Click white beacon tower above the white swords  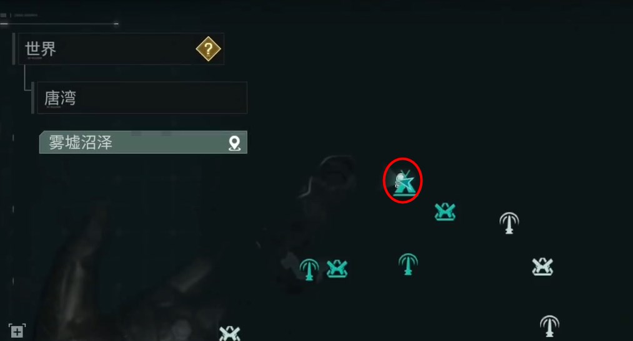[509, 223]
